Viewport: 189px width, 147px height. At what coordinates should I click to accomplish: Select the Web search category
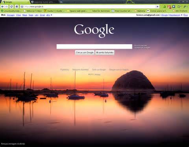[3, 15]
